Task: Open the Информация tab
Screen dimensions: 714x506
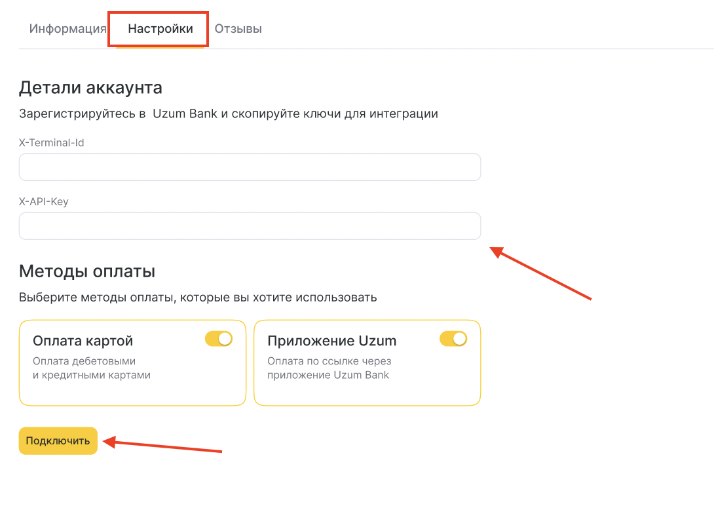Action: (67, 29)
